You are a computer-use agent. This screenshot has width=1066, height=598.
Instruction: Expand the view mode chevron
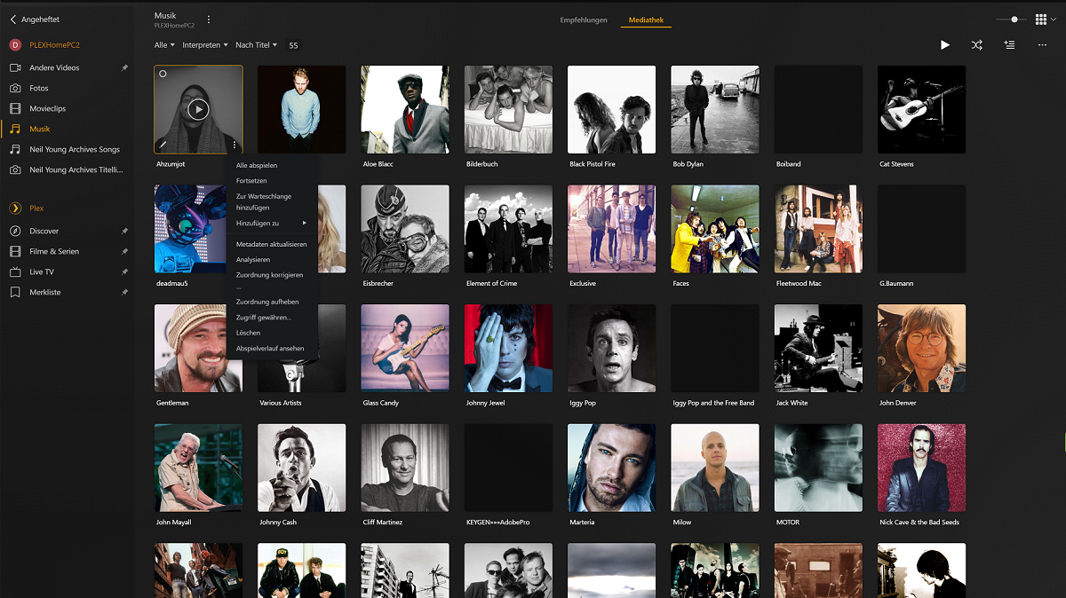coord(1054,20)
